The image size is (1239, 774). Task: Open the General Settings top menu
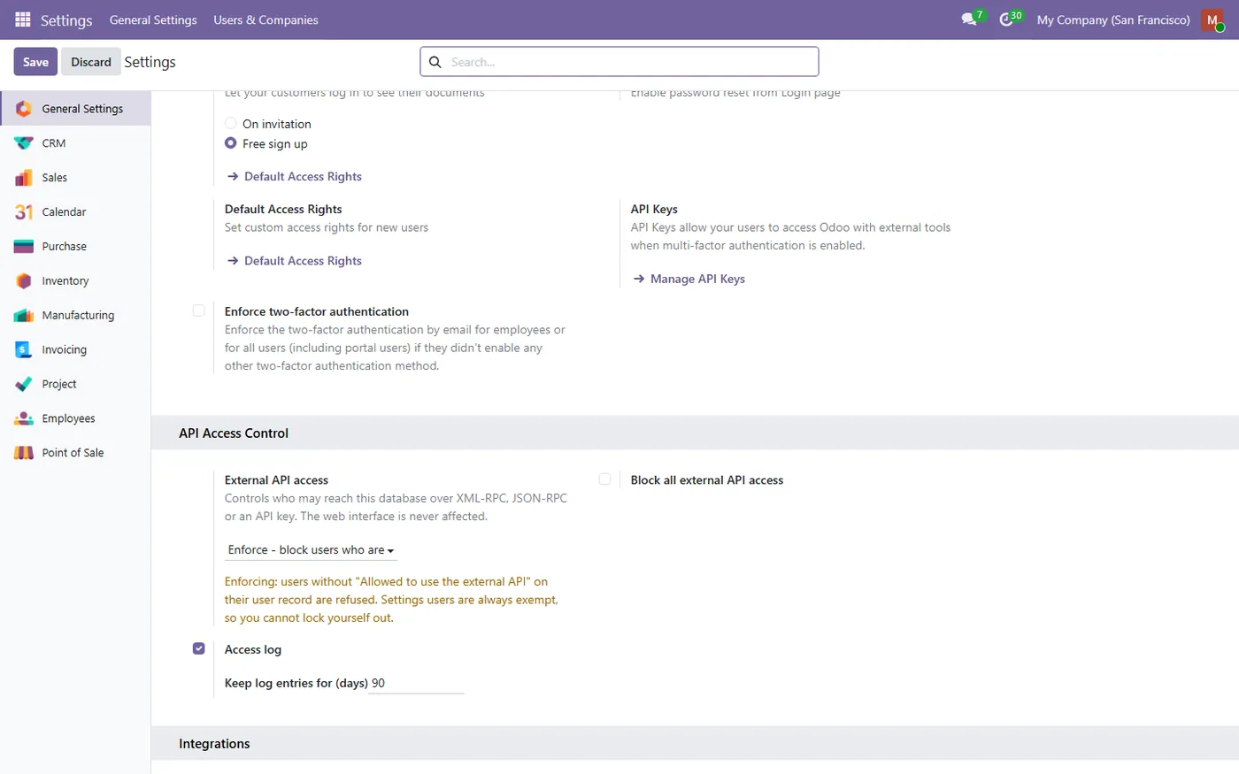click(153, 19)
